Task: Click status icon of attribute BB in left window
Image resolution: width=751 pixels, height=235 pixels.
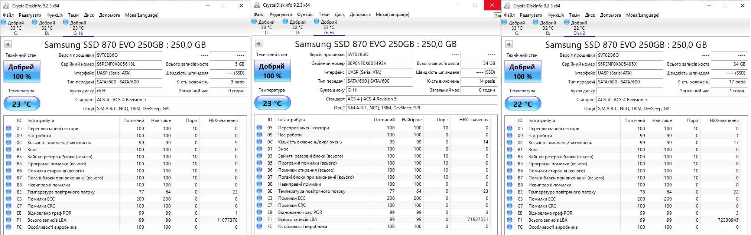Action: point(9,185)
